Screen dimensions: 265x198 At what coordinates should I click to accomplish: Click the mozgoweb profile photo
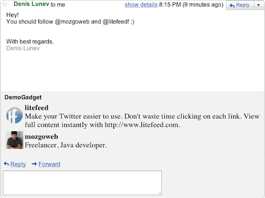coord(14,140)
